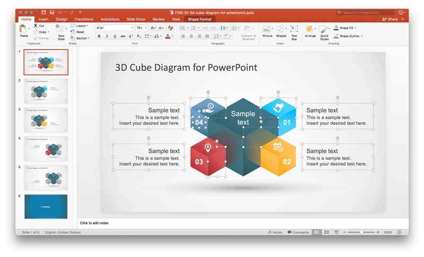424x257 pixels.
Task: Click the Search in Presentation field
Action: [365, 12]
